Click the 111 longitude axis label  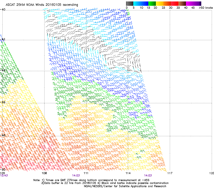click(86, 173)
